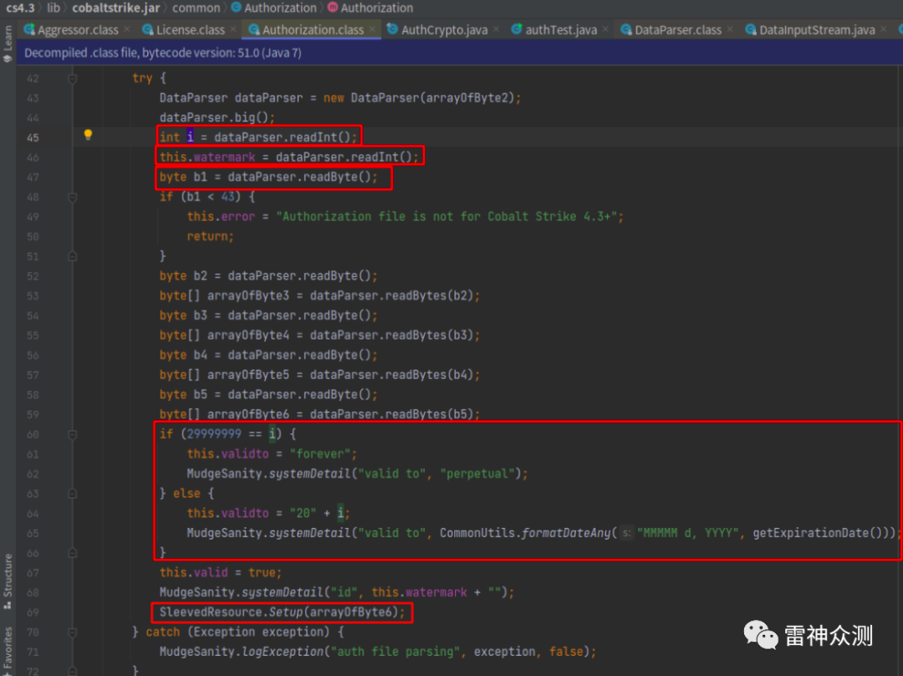Screen dimensions: 903x676
Task: Switch to authTest.java tab
Action: [561, 30]
